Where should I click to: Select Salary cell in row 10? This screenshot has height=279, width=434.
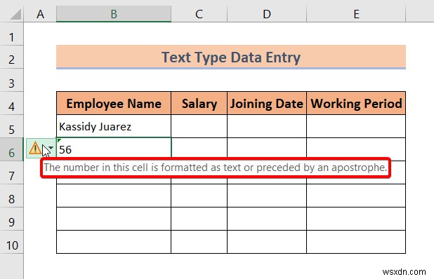pyautogui.click(x=199, y=242)
